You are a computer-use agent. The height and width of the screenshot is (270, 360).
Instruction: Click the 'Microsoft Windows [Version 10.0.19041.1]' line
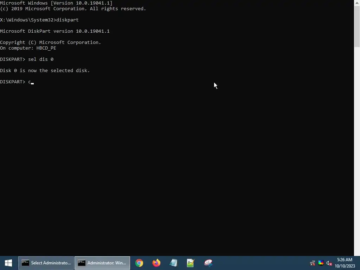click(56, 3)
